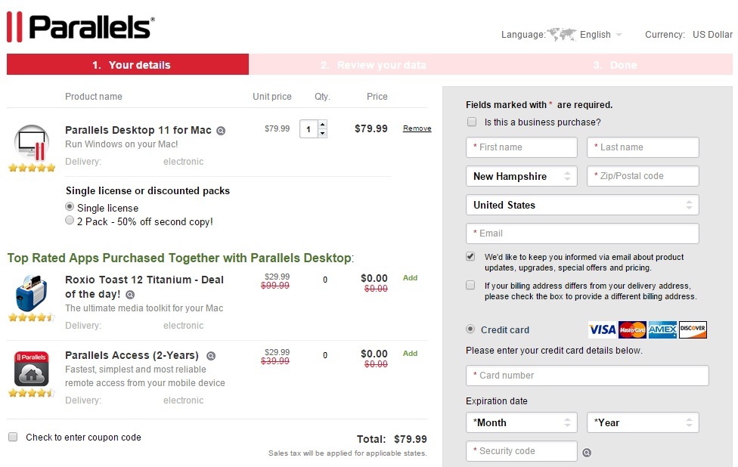Open info magnifier next to Parallels Desktop 11
The image size is (738, 467).
tap(221, 131)
